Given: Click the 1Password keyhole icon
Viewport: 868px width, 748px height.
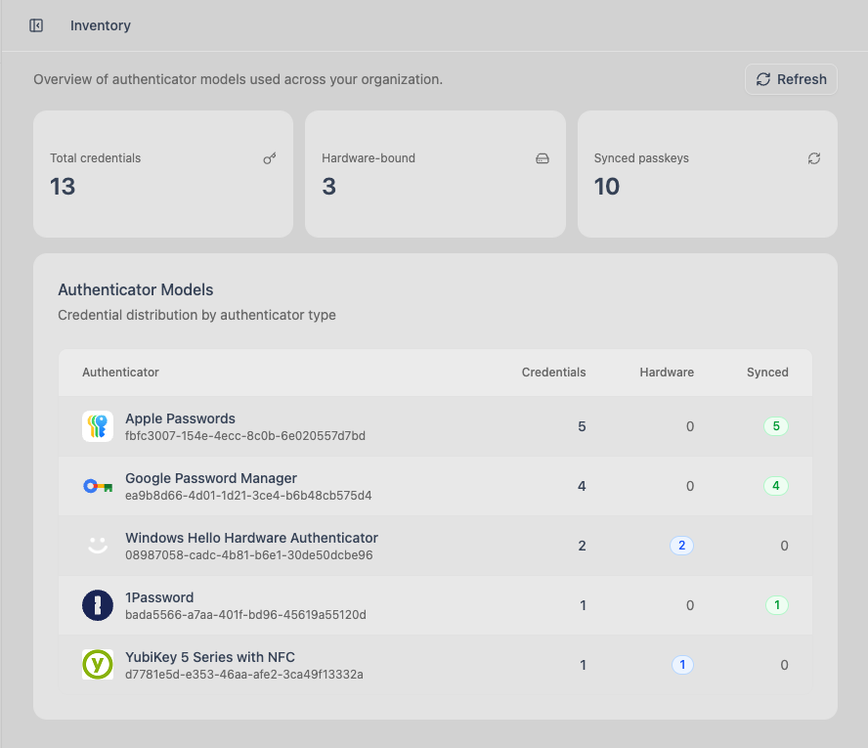Looking at the screenshot, I should tap(97, 604).
